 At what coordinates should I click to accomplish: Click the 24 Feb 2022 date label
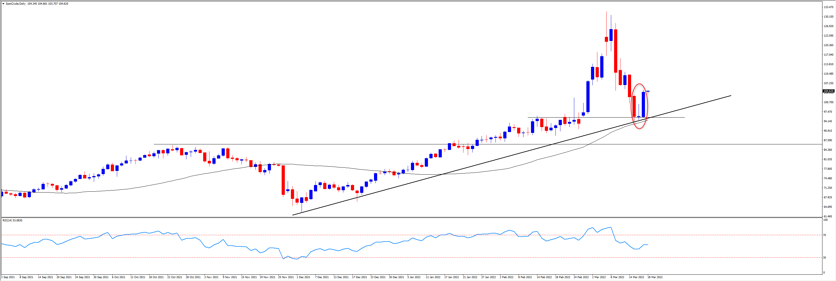(x=581, y=278)
